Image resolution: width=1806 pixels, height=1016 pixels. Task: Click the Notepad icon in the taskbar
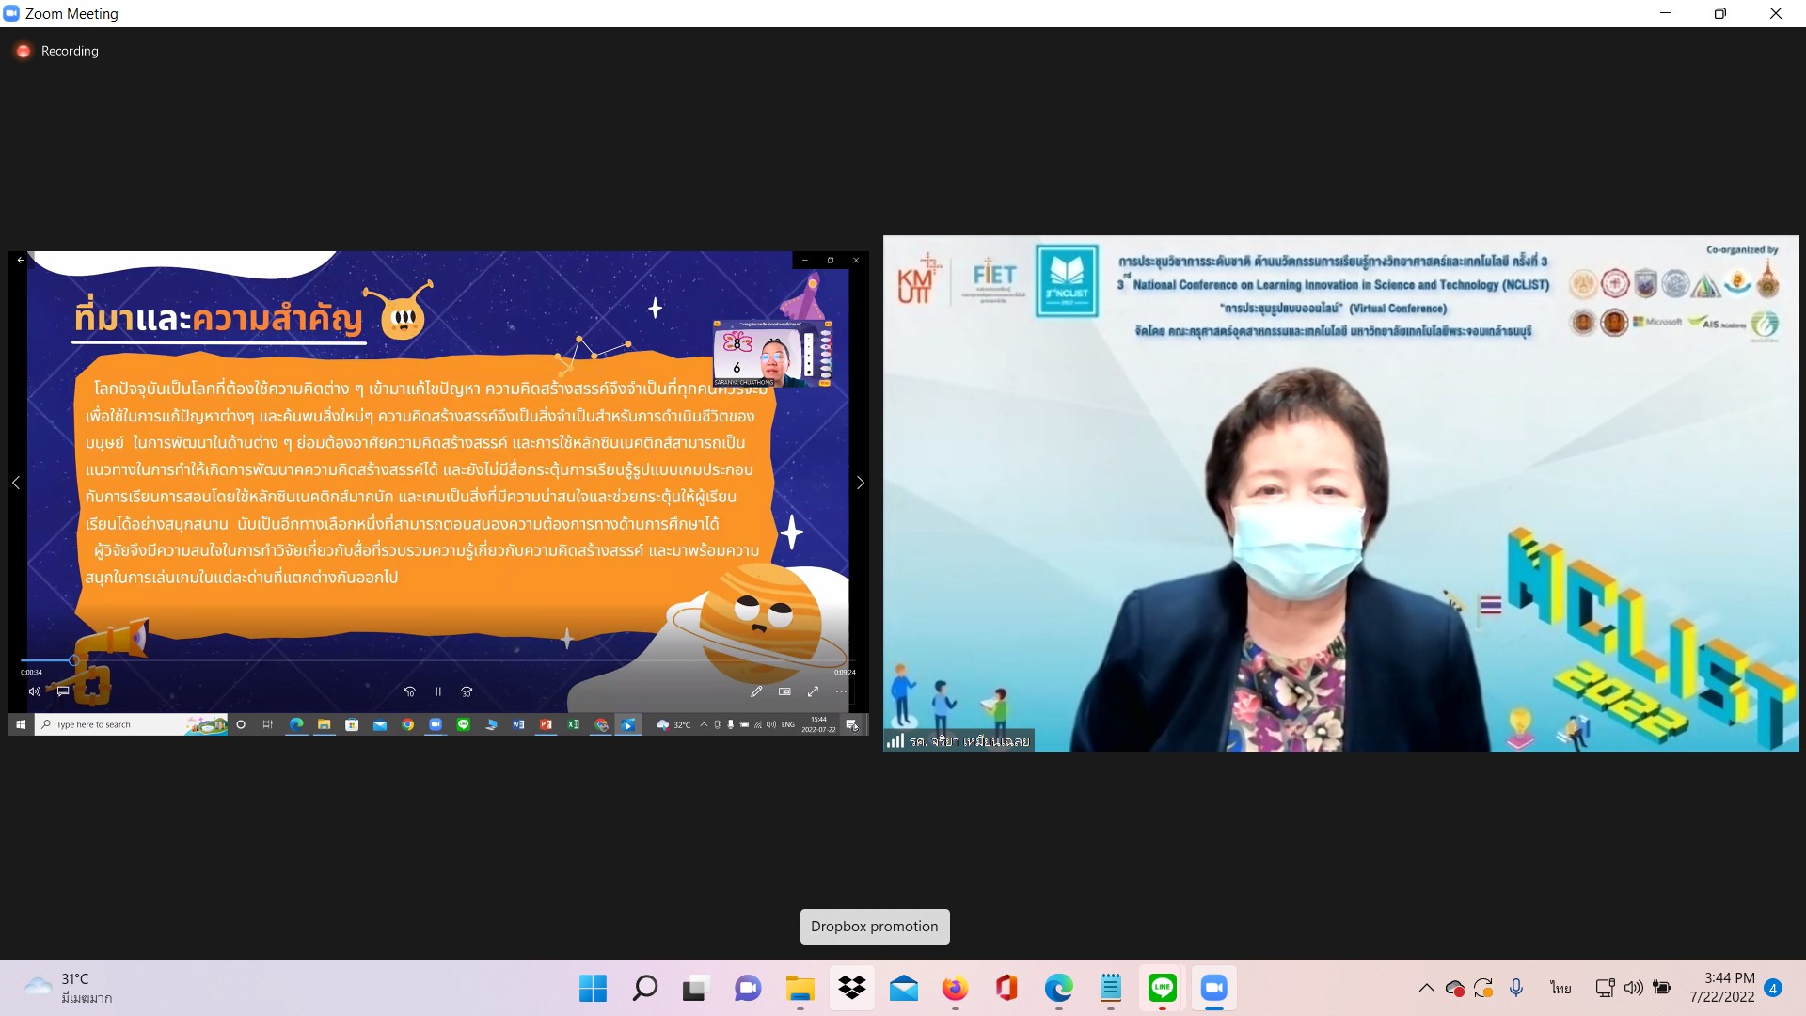pyautogui.click(x=1111, y=988)
